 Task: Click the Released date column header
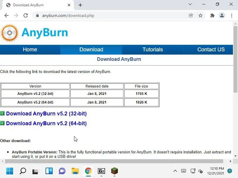(97, 86)
